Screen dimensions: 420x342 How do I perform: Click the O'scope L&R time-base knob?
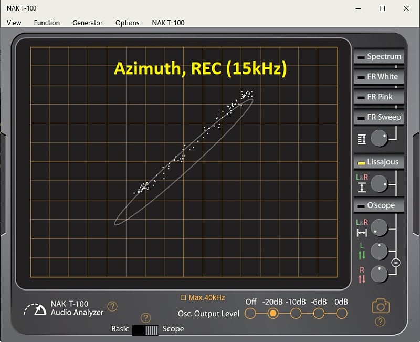click(x=379, y=227)
